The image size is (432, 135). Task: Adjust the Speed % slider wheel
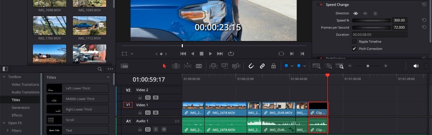click(371, 20)
